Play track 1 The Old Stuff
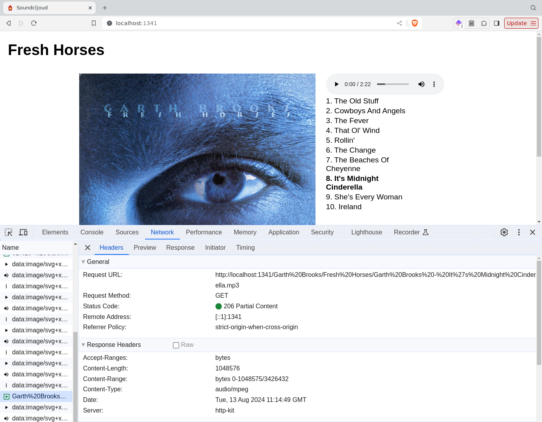Screen dimensions: 542x422 point(352,101)
